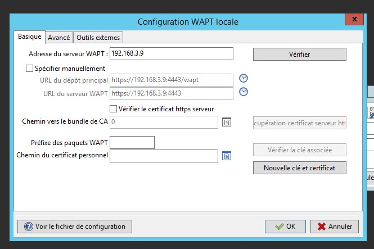
Task: Enable Vérifier le certificat https serveur checkbox
Action: [113, 109]
